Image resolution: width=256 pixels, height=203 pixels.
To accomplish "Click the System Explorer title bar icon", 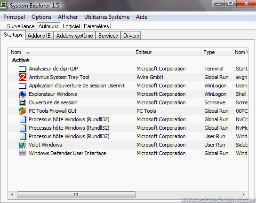I will pos(4,6).
